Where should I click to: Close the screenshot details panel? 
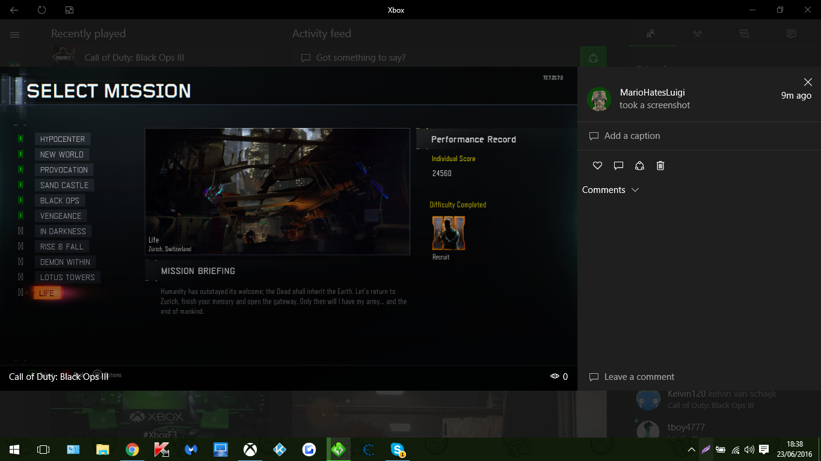coord(808,82)
